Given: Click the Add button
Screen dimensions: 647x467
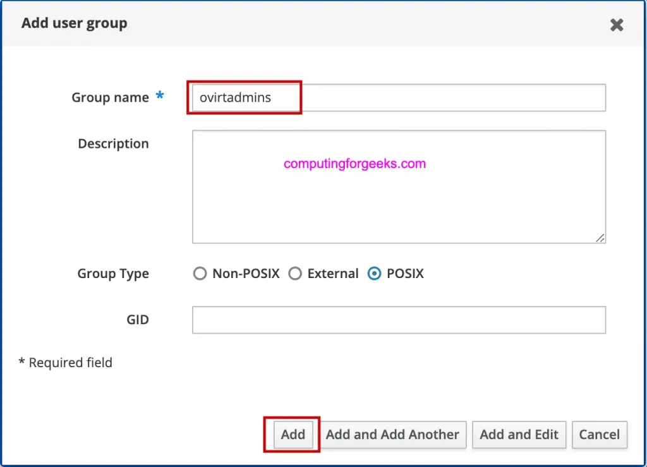Looking at the screenshot, I should [293, 434].
